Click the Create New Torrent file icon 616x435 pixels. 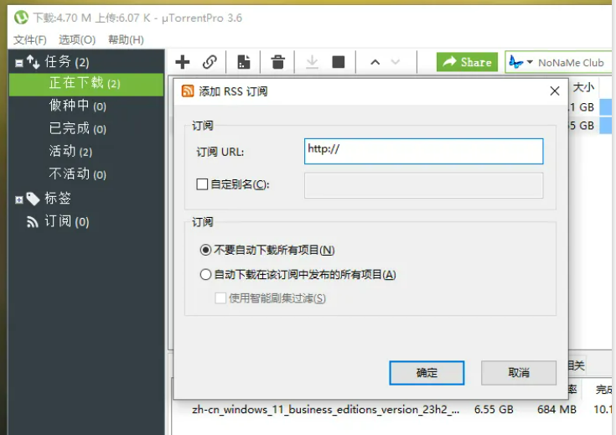point(244,62)
